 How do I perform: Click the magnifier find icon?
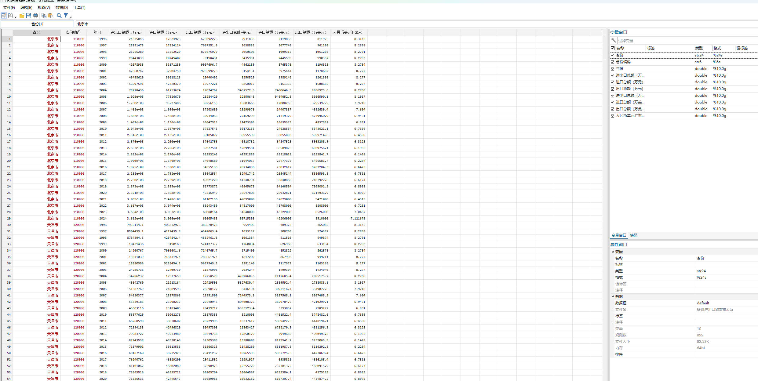pos(59,16)
